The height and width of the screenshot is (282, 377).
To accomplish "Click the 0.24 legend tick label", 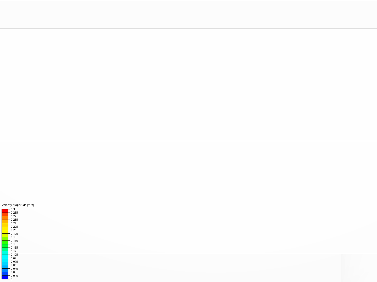I will tap(14, 223).
